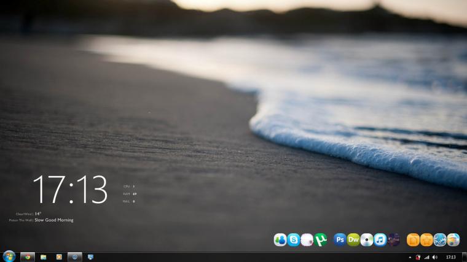Open the first orange folder dock icon
This screenshot has height=262, width=467.
tap(413, 240)
